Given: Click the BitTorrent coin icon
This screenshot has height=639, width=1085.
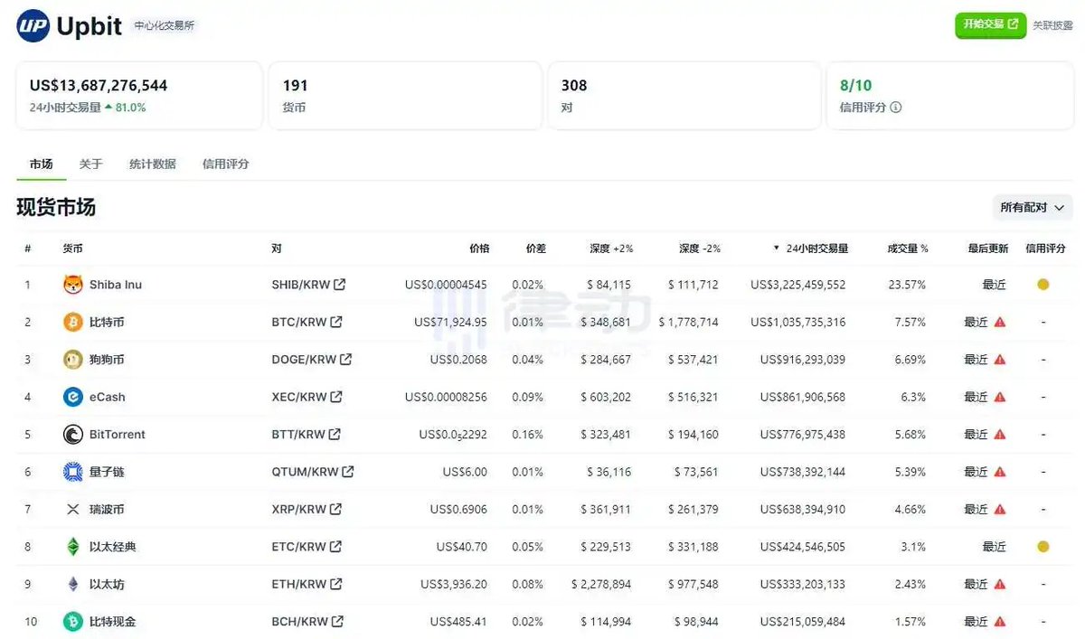Looking at the screenshot, I should click(x=73, y=434).
